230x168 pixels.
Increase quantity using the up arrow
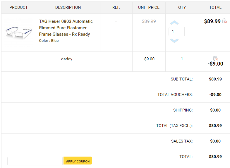tap(174, 23)
